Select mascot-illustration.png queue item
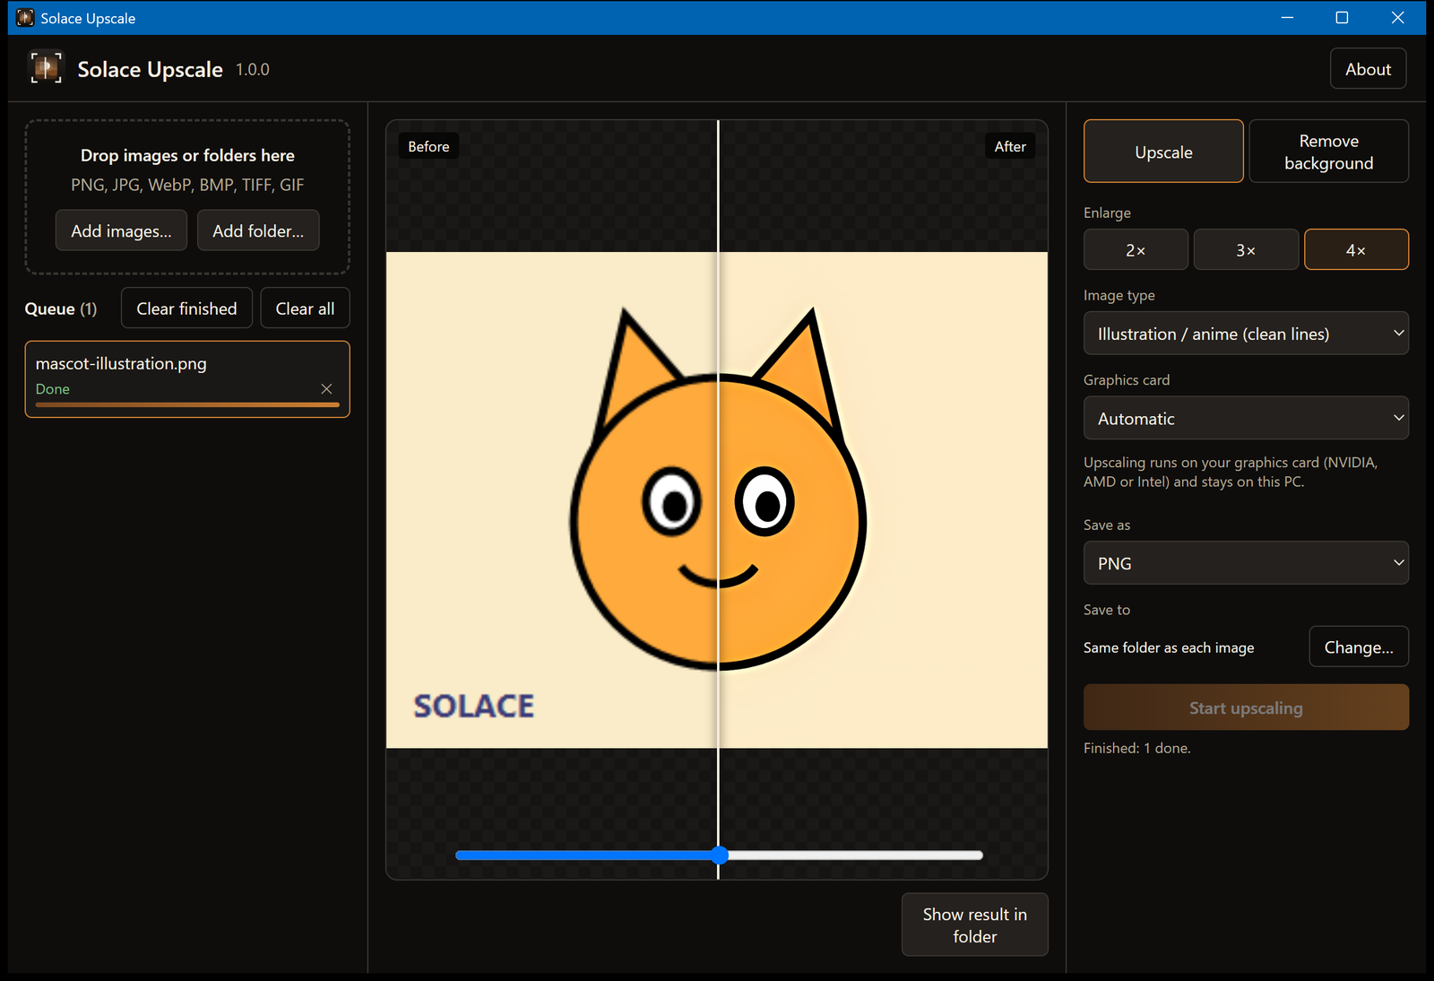Viewport: 1434px width, 981px height. point(187,378)
